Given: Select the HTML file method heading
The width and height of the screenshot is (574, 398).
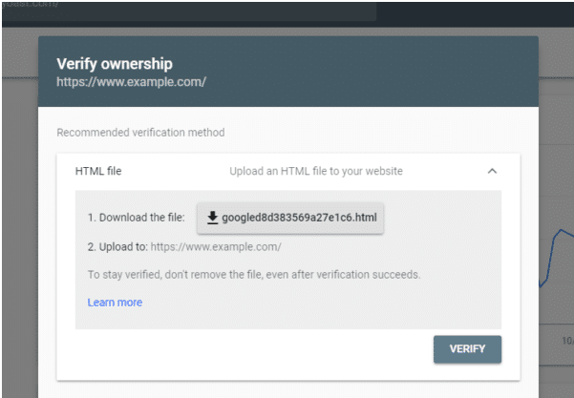Looking at the screenshot, I should pos(98,171).
